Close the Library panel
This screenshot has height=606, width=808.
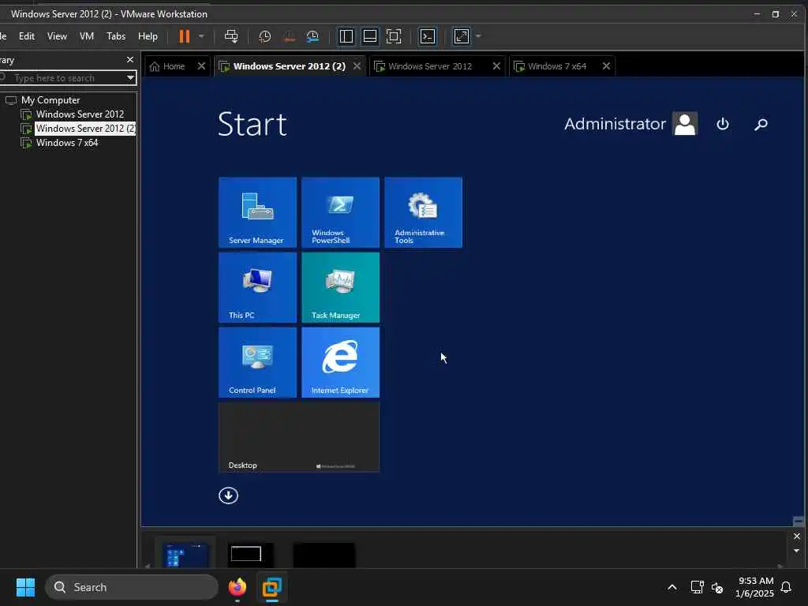[130, 60]
